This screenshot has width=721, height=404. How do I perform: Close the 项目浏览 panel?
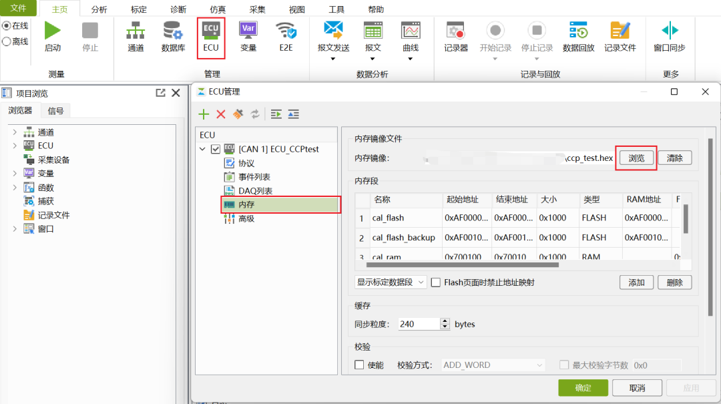(176, 93)
